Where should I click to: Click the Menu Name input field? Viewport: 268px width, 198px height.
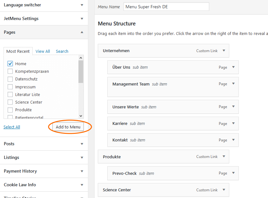[166, 7]
